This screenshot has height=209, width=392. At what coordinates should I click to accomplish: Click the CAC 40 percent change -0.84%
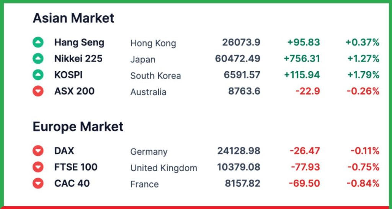[363, 183]
